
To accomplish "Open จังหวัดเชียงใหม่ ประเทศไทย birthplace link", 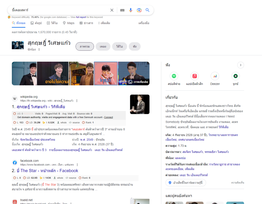I will coord(38,139).
